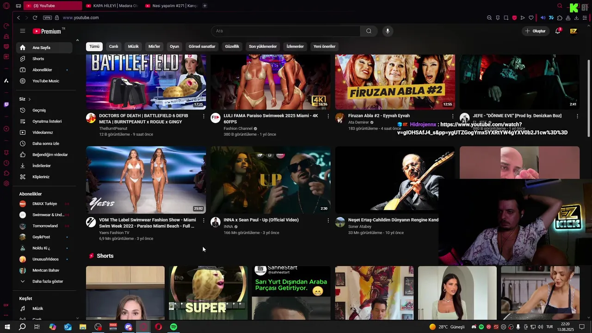
Task: Open Spotify from the taskbar
Action: pos(173,327)
